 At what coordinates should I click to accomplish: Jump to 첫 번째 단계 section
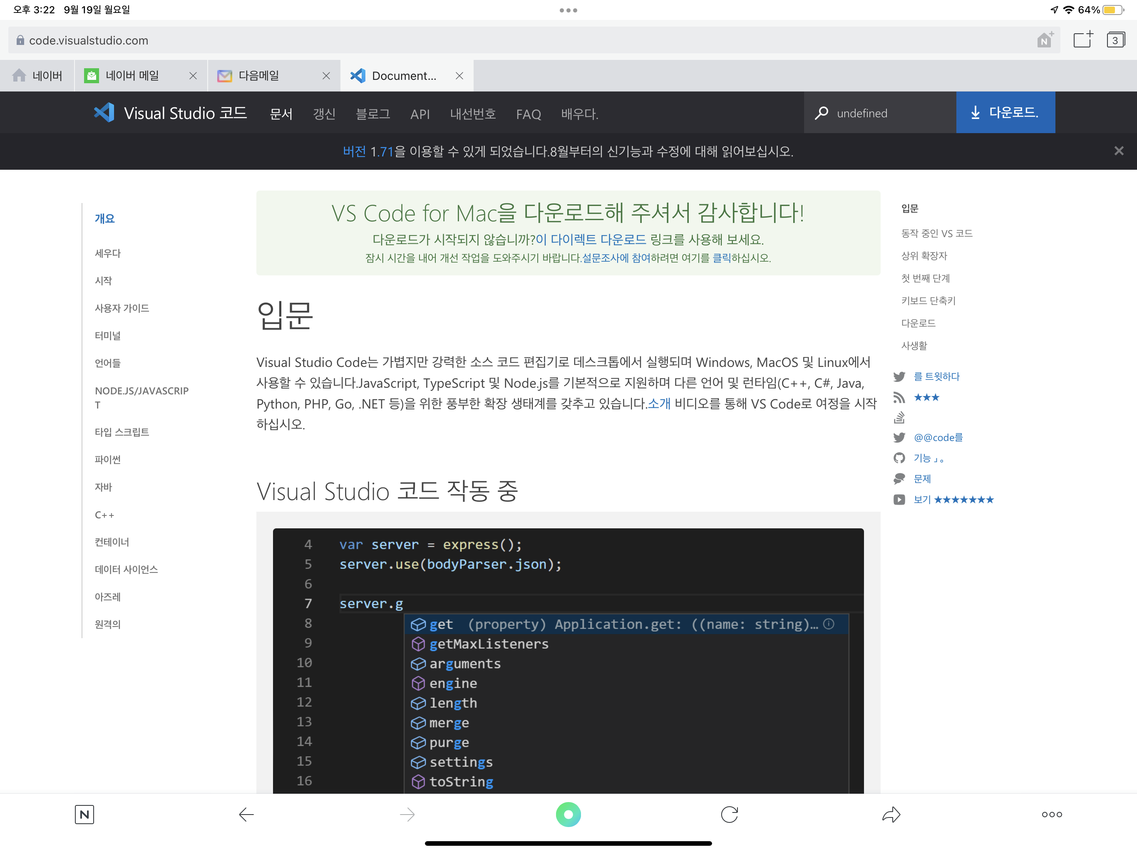point(925,278)
